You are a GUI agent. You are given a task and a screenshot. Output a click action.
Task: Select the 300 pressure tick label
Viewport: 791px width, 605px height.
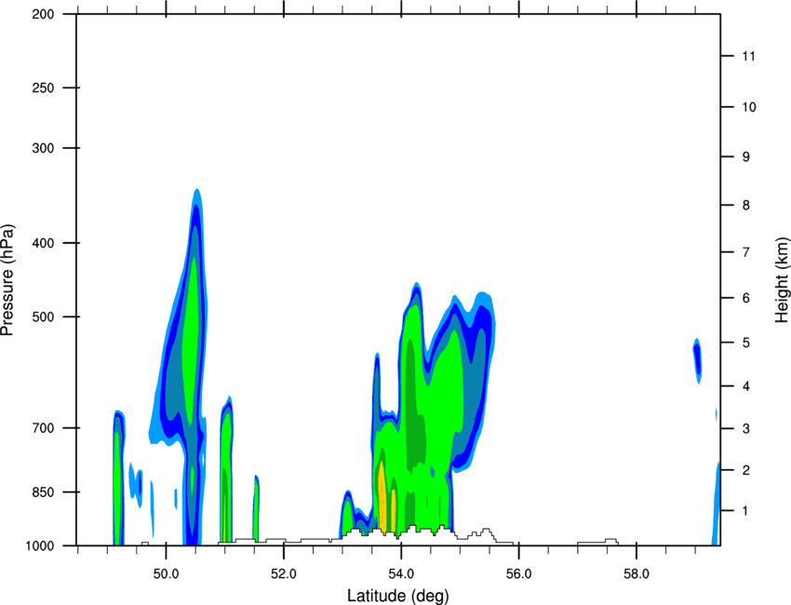43,148
